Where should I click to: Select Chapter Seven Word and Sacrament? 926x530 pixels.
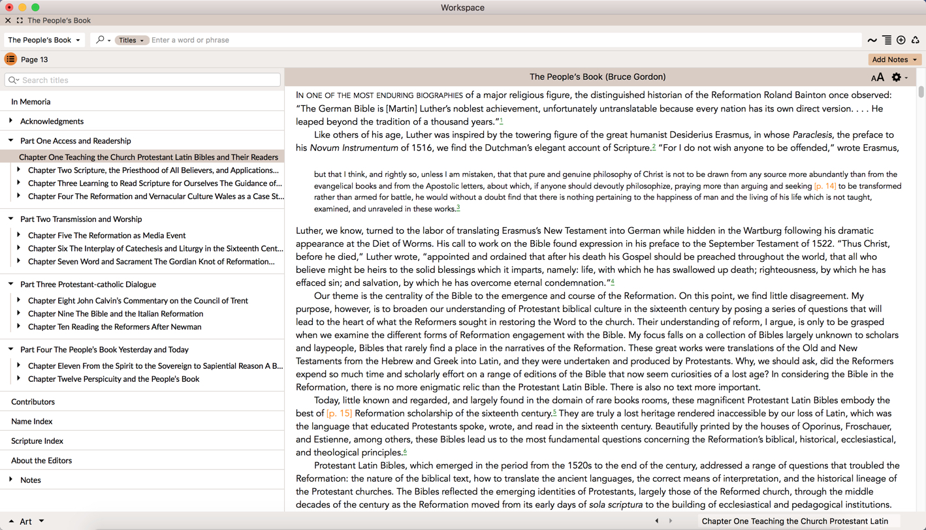click(x=151, y=262)
